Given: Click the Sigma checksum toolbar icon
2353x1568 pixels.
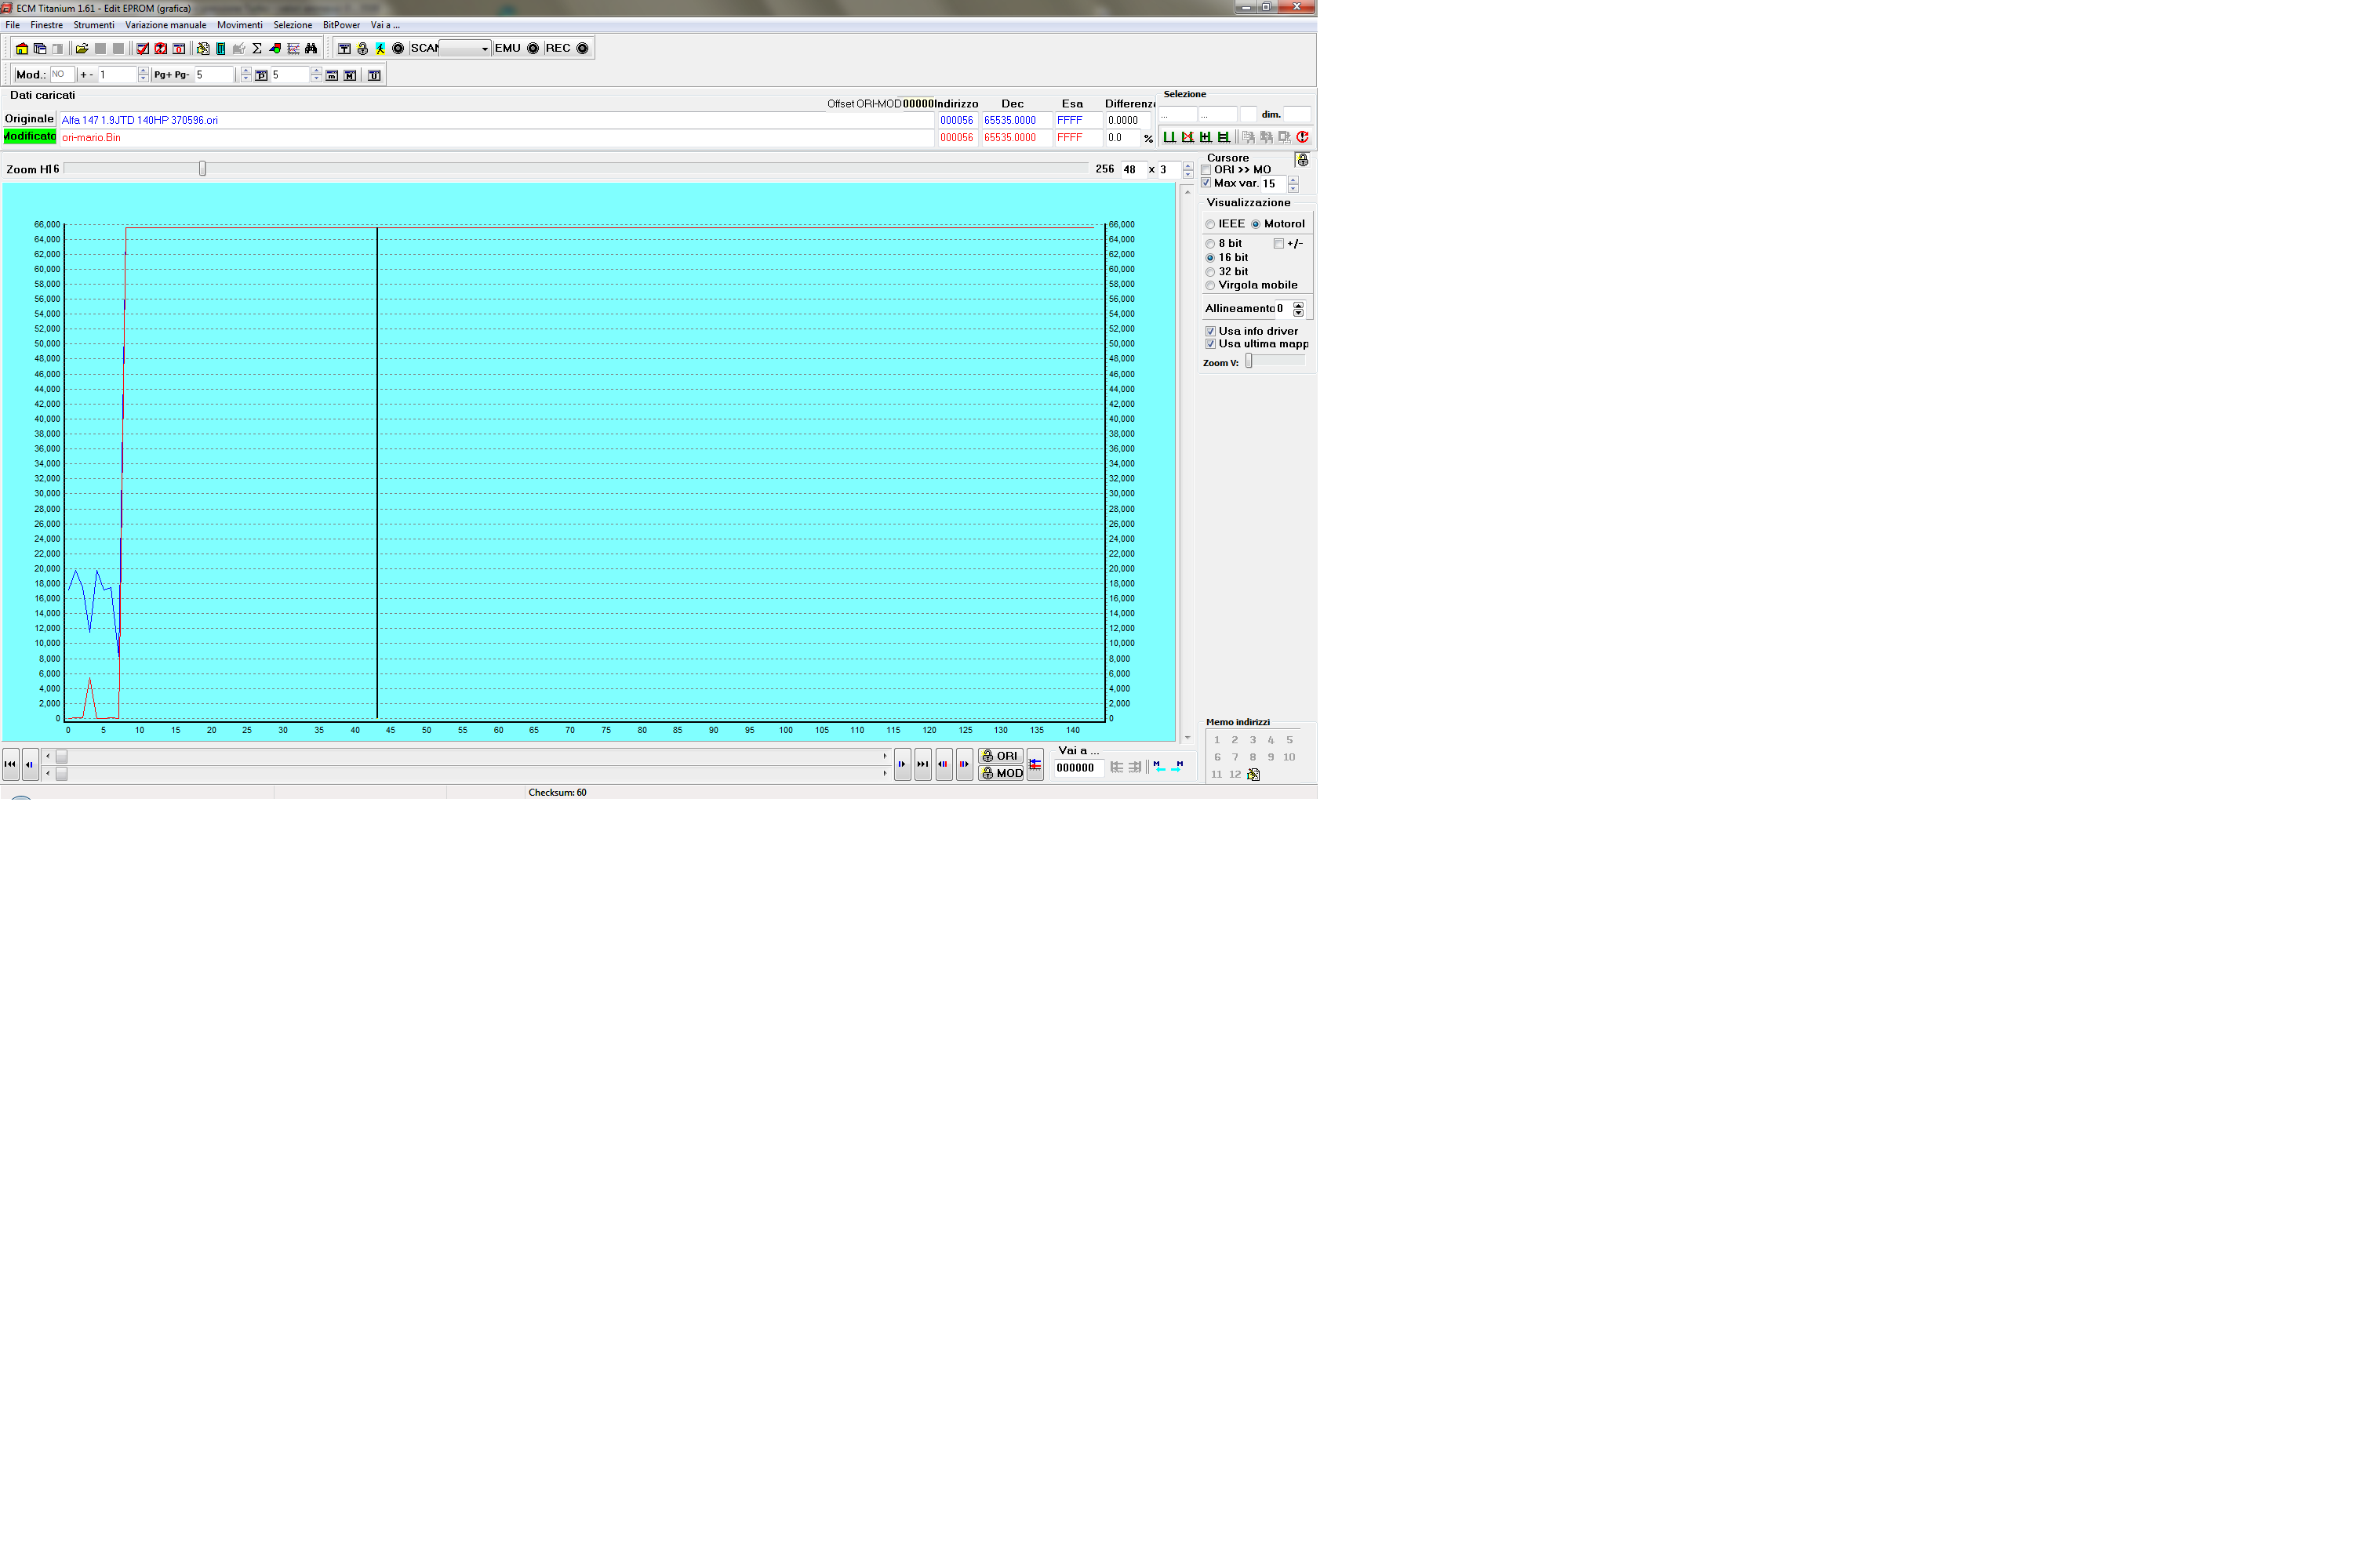Looking at the screenshot, I should pyautogui.click(x=257, y=48).
